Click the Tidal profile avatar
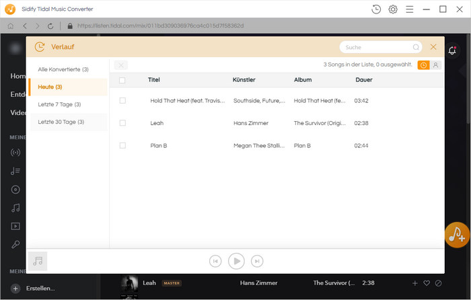The image size is (471, 300). [15, 48]
